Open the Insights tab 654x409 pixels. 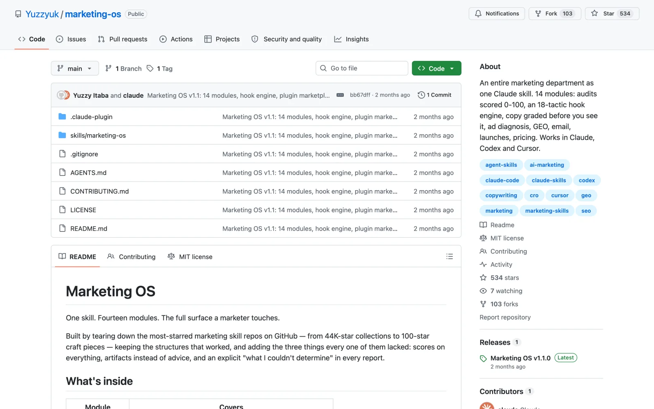352,39
